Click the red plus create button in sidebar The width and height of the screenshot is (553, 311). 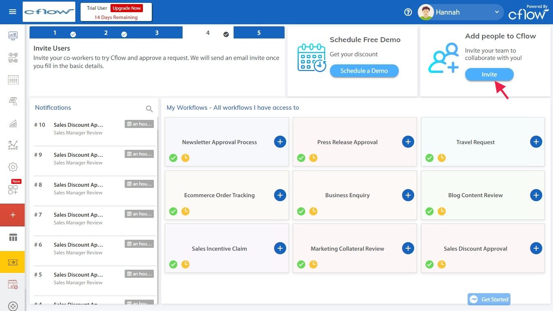[13, 215]
